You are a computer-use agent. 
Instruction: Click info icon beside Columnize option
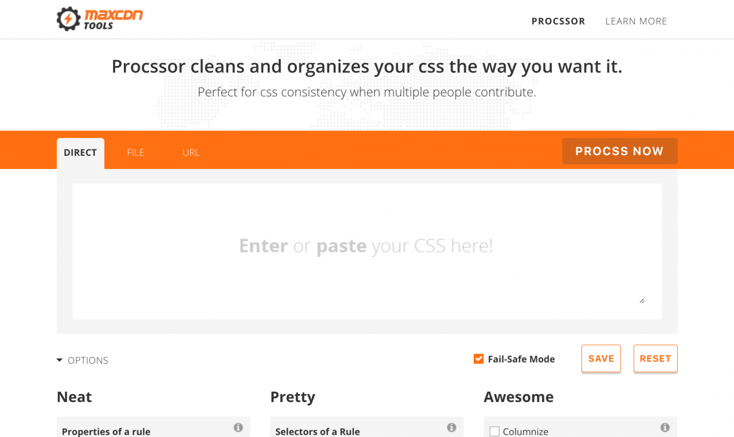click(665, 427)
